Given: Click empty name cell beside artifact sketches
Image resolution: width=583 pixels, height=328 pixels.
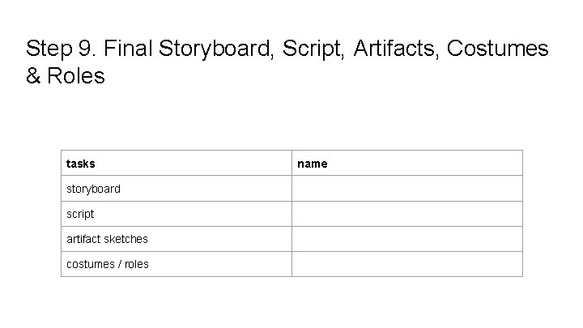Looking at the screenshot, I should (x=407, y=239).
